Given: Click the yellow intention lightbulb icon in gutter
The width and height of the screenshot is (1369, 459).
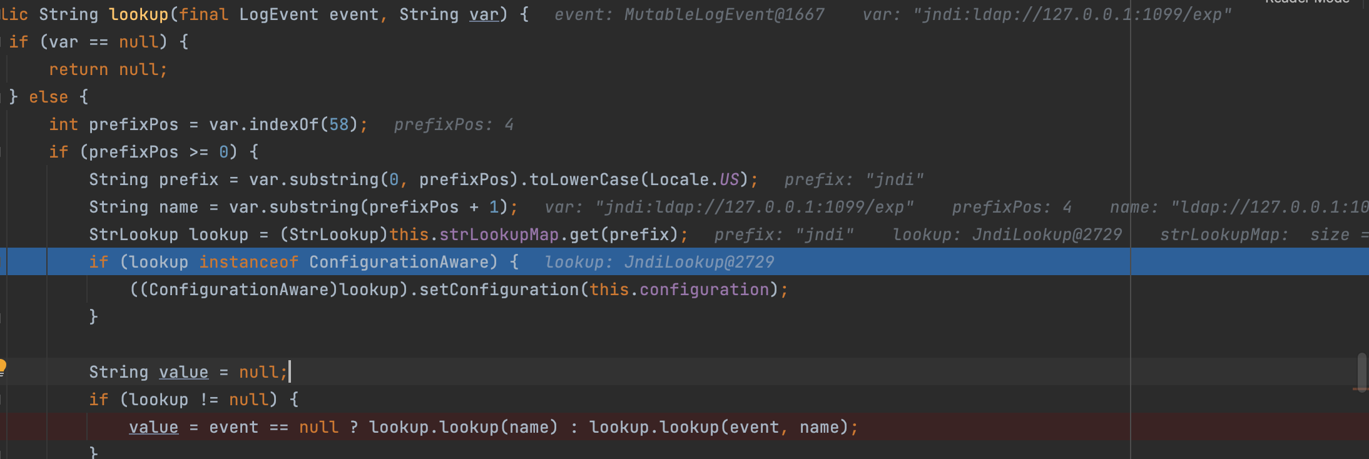Looking at the screenshot, I should 3,368.
